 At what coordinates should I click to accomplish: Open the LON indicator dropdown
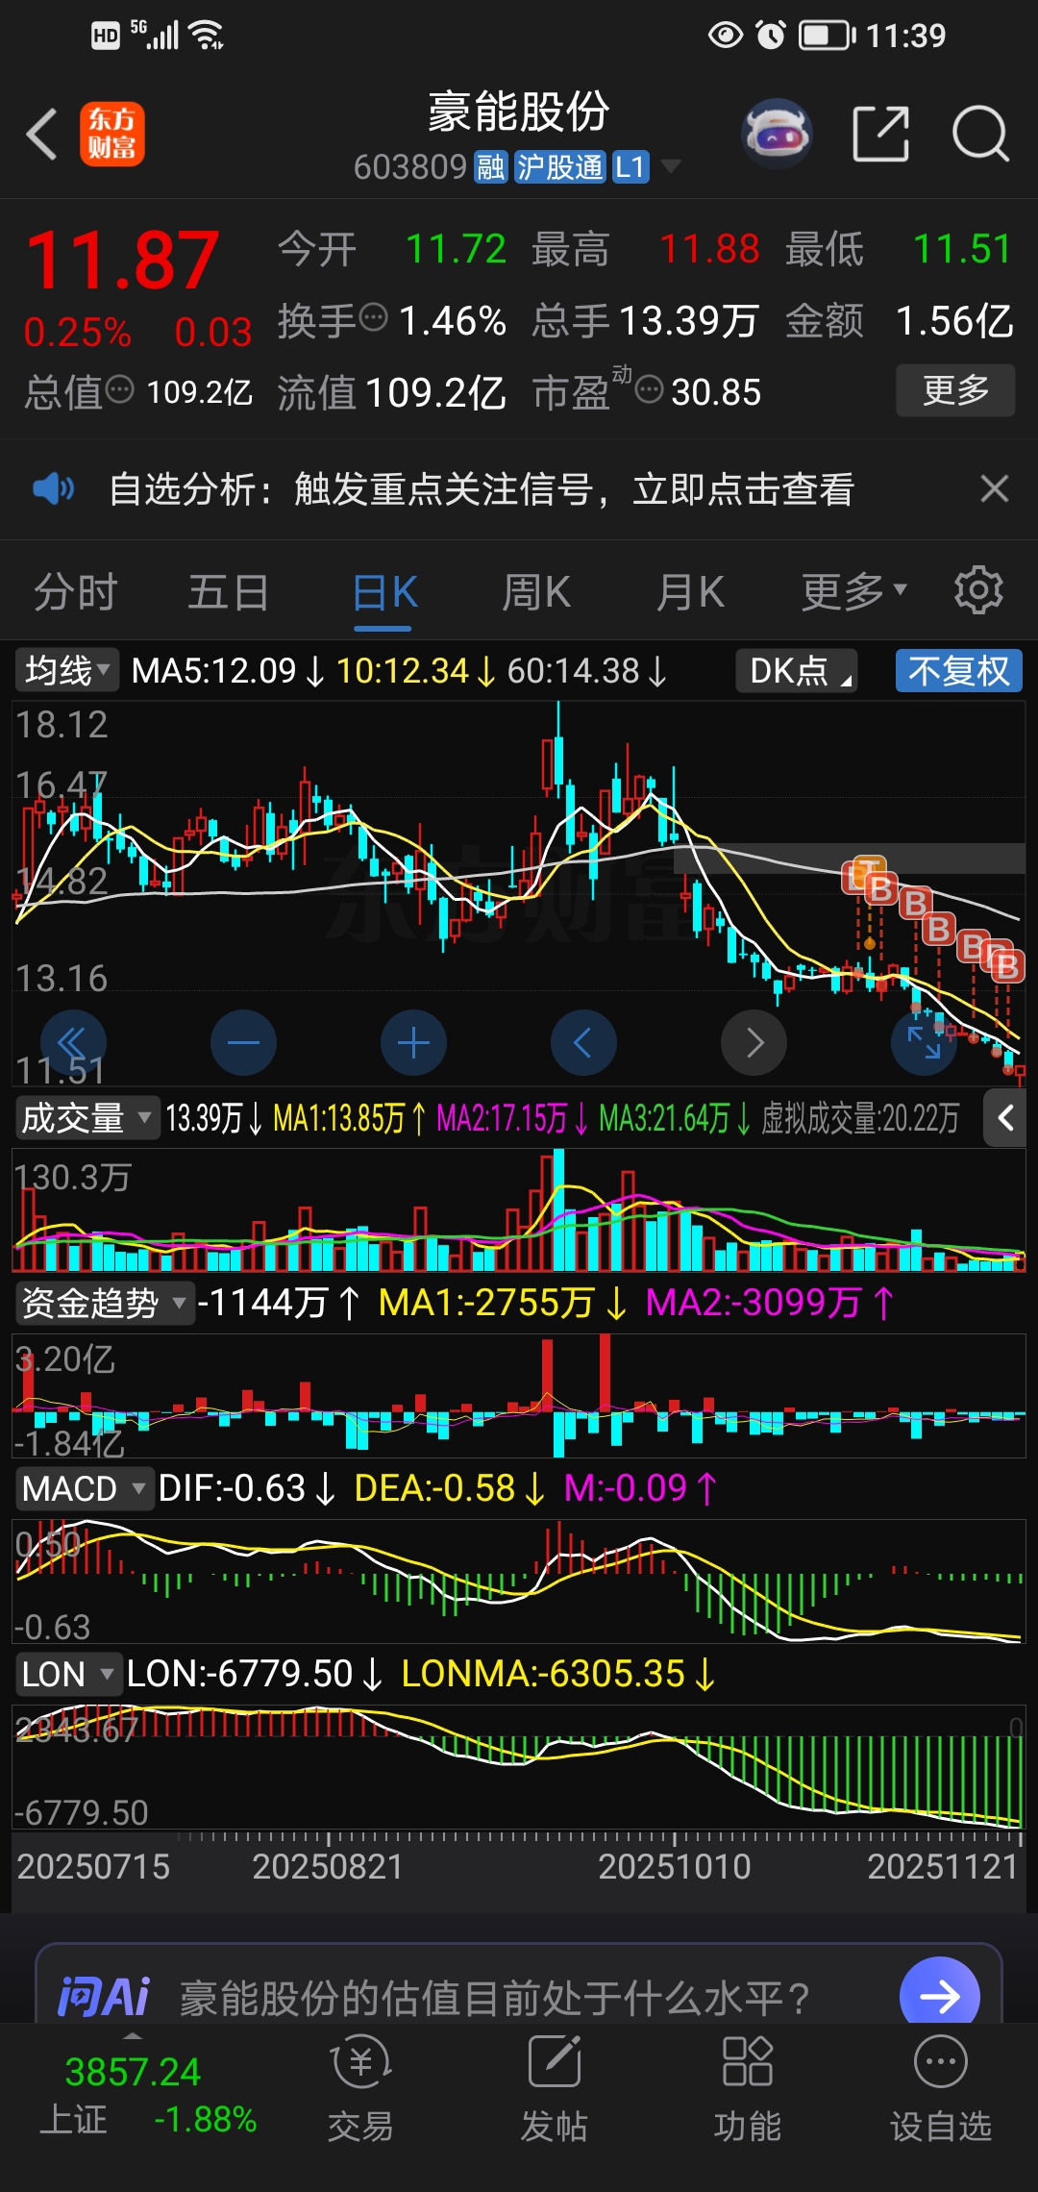pos(68,1674)
